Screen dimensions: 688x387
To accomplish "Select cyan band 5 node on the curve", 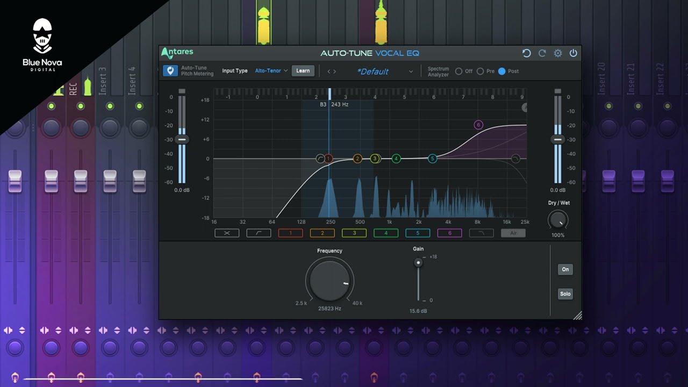I will 432,159.
